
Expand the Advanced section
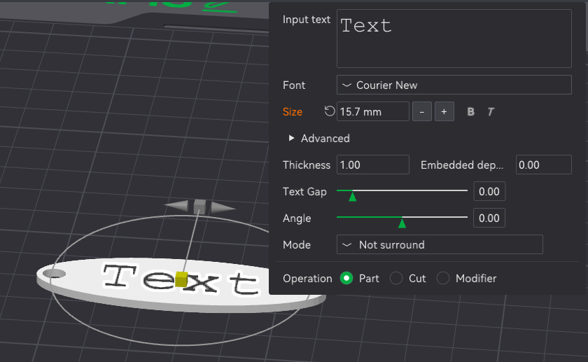pos(319,139)
